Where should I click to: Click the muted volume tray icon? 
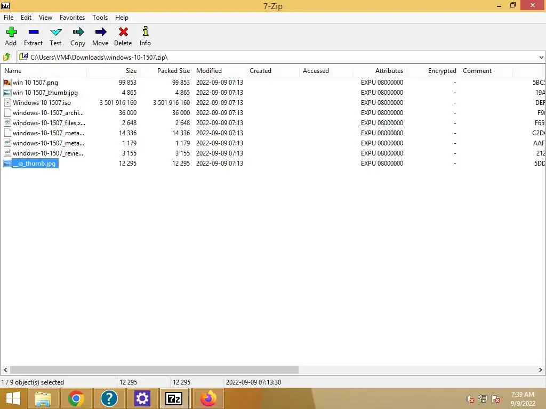470,399
